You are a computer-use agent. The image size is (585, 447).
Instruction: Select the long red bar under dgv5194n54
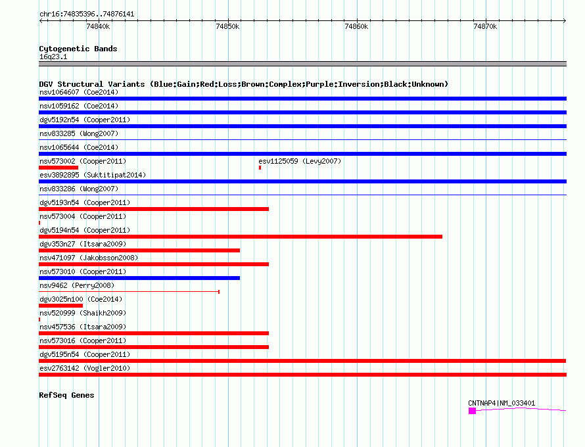241,237
